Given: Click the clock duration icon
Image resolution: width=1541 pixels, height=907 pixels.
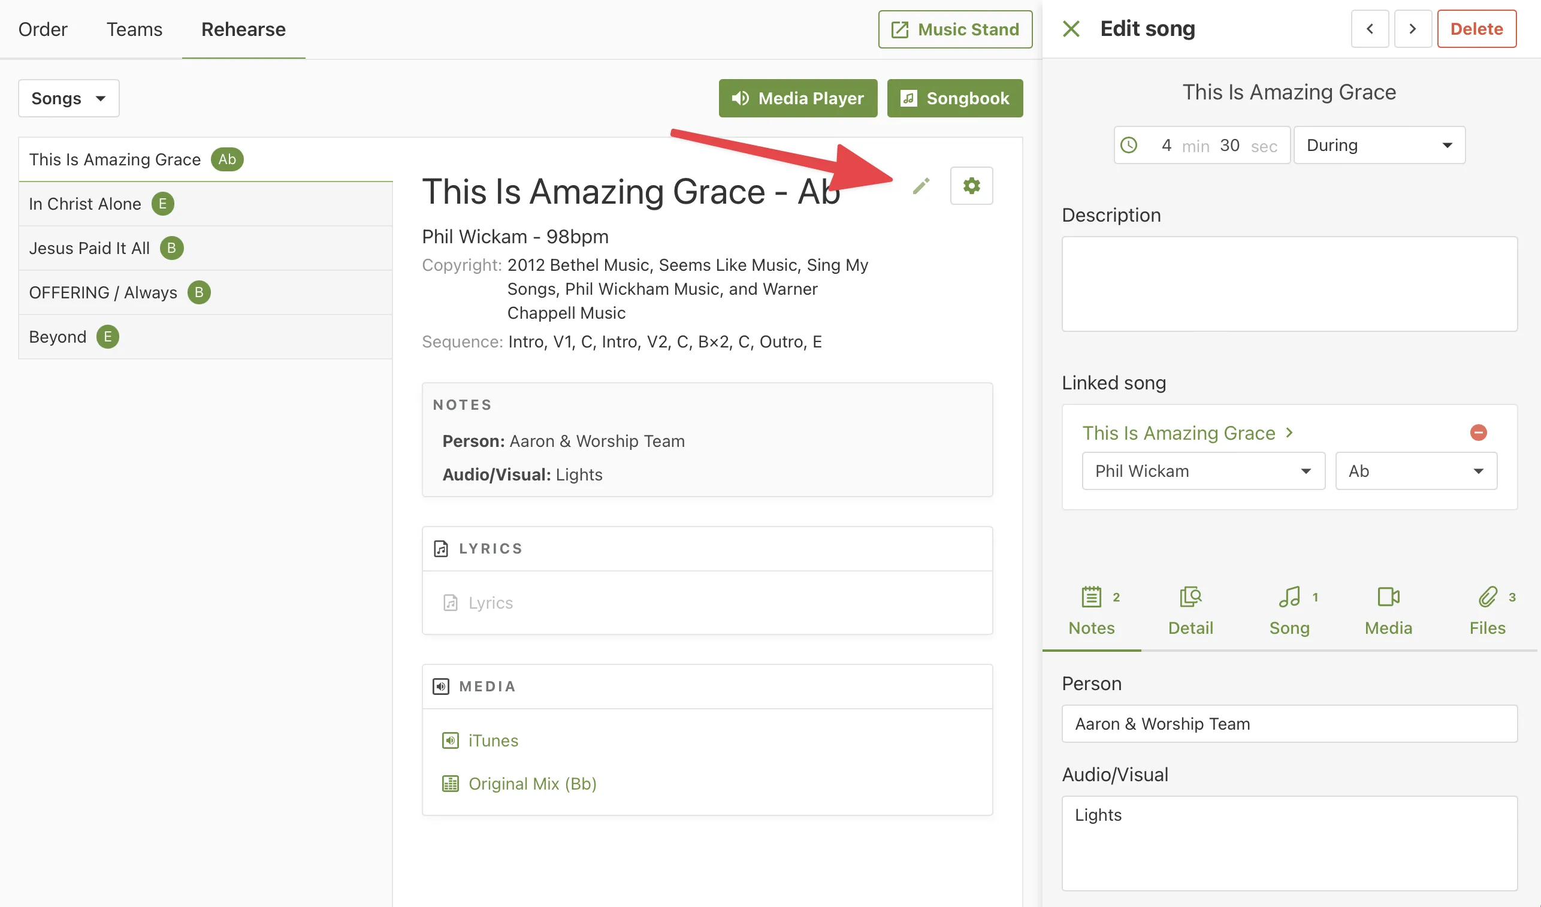Looking at the screenshot, I should point(1129,145).
